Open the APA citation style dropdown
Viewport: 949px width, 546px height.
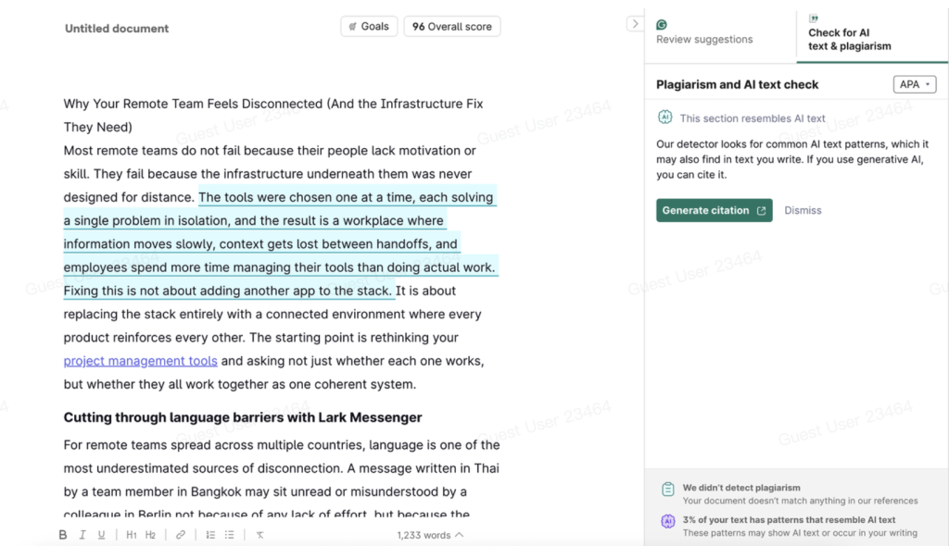pos(915,84)
